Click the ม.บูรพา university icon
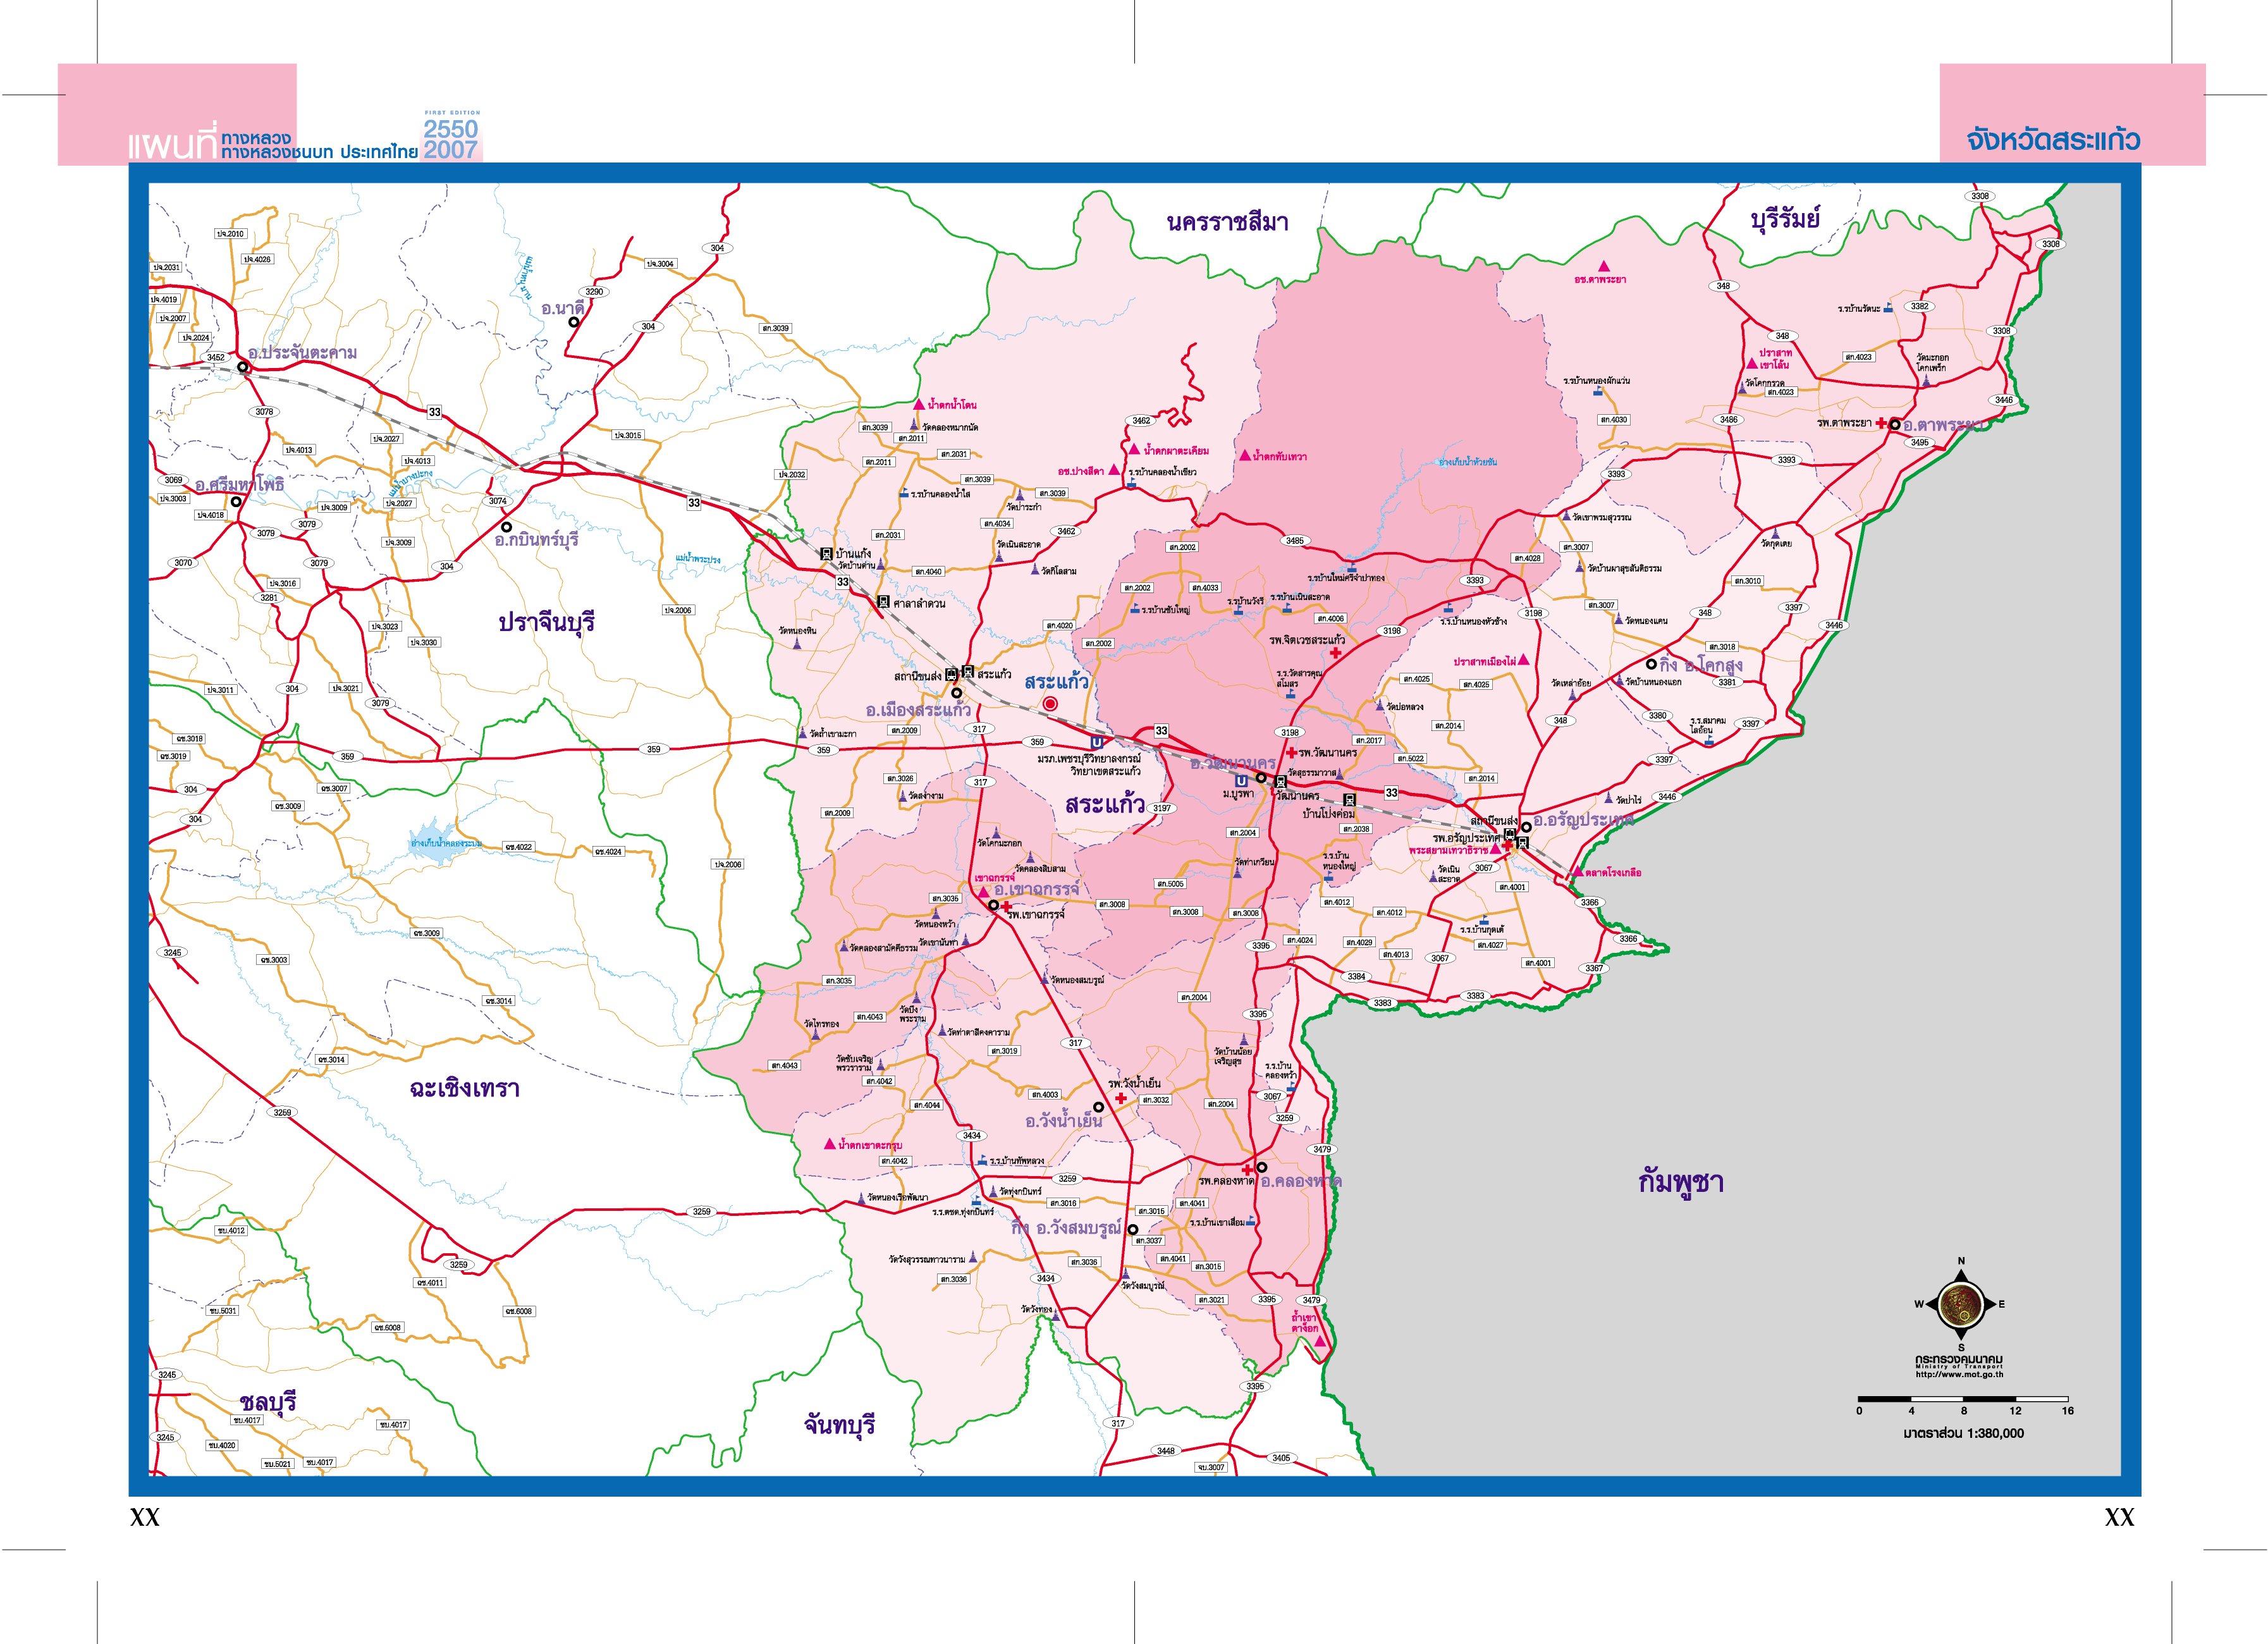This screenshot has height=1644, width=2268. tap(1240, 781)
